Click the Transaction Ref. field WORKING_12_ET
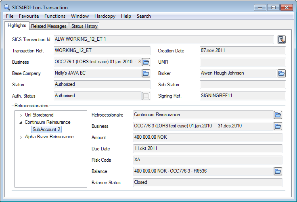 point(102,51)
